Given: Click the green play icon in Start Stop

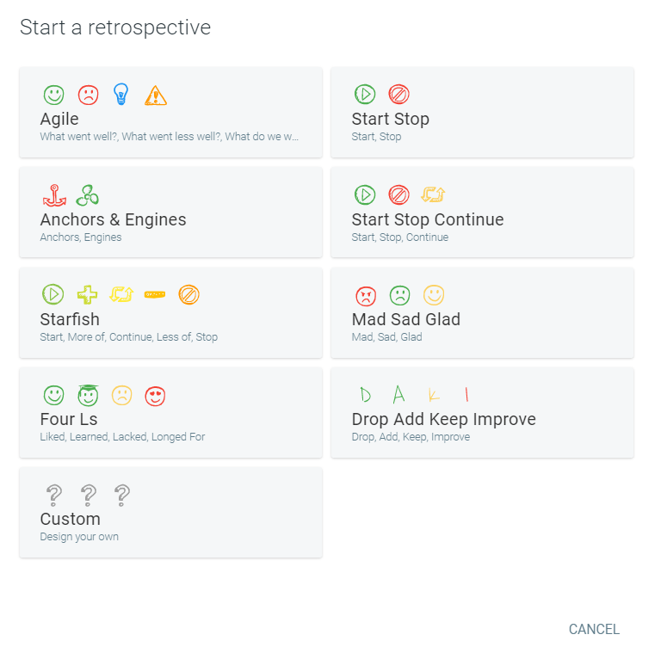Looking at the screenshot, I should pyautogui.click(x=365, y=95).
